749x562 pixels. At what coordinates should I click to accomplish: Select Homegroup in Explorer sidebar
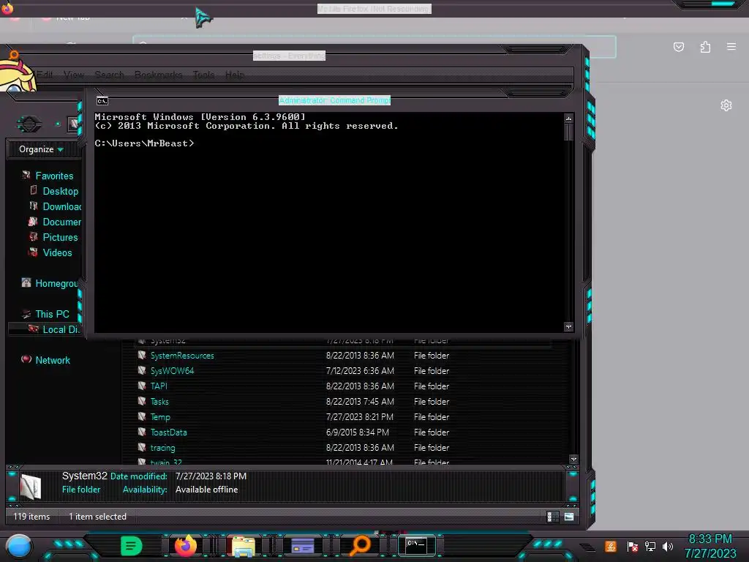coord(56,283)
